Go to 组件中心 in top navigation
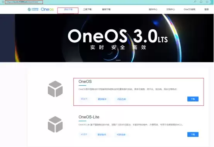The width and height of the screenshot is (214, 147). point(153,9)
